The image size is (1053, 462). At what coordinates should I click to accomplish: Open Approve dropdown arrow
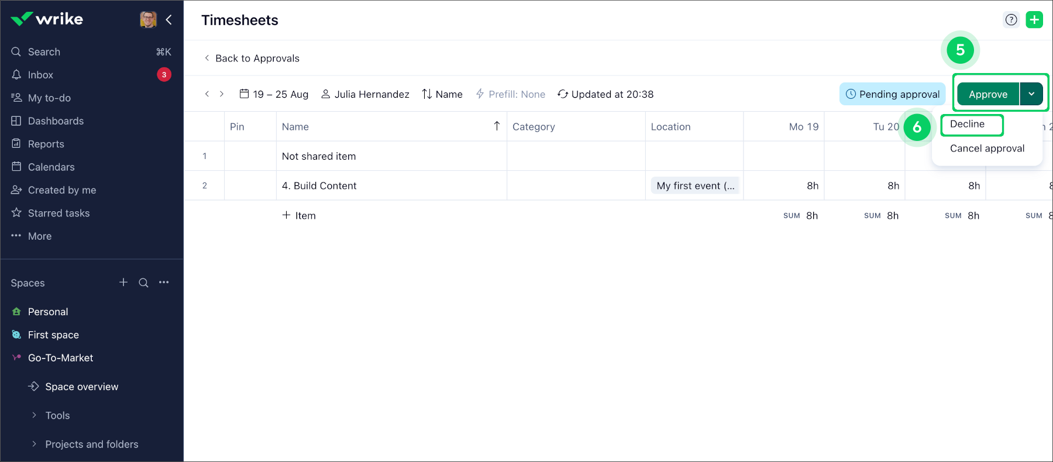(1032, 94)
